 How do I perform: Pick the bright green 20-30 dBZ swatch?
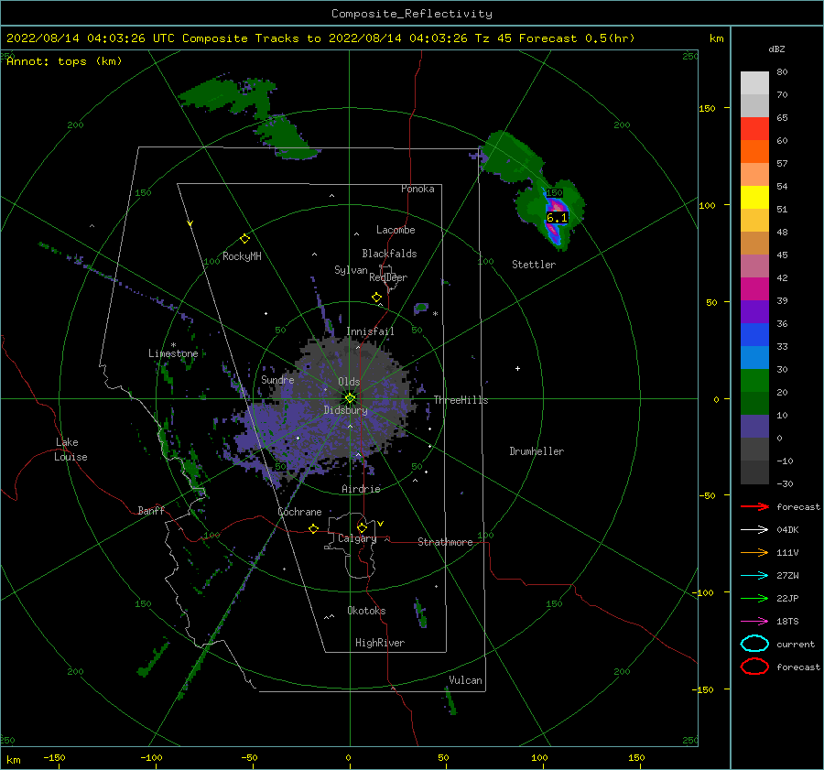click(x=754, y=381)
